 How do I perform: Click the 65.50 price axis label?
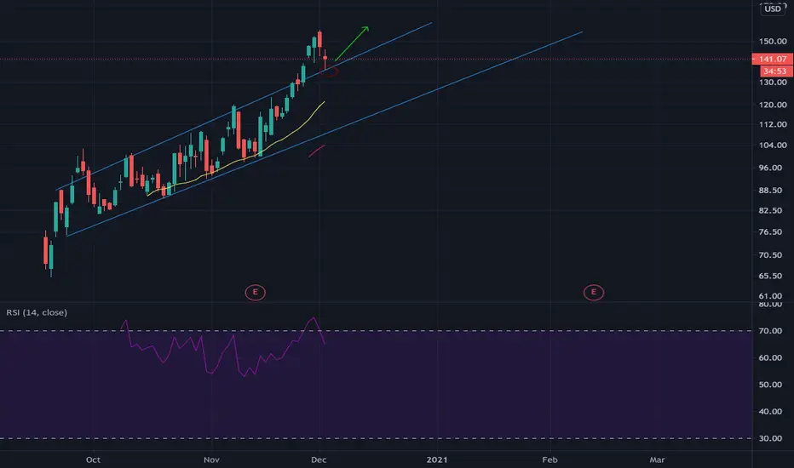pos(770,277)
